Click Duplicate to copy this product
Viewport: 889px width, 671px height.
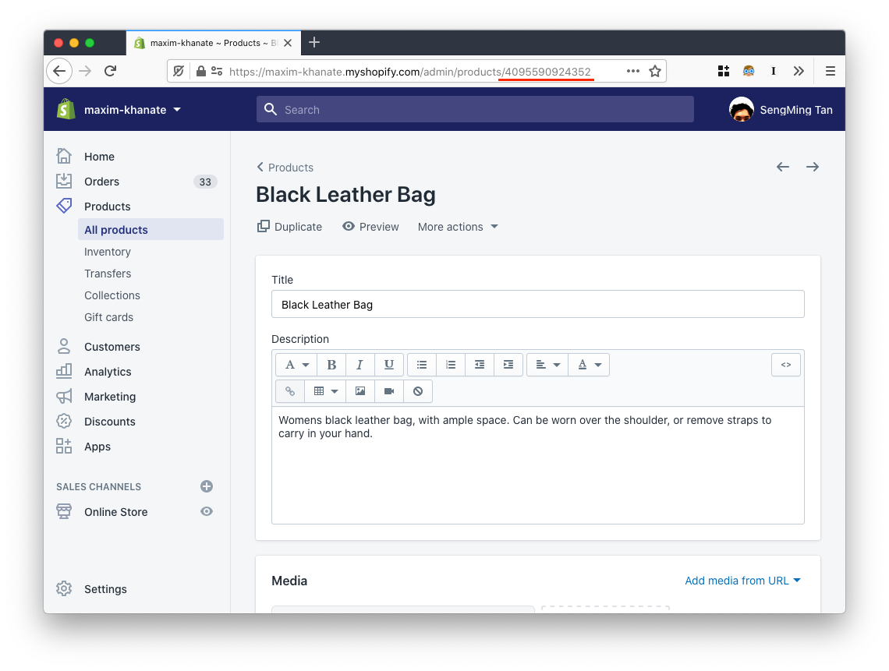289,226
